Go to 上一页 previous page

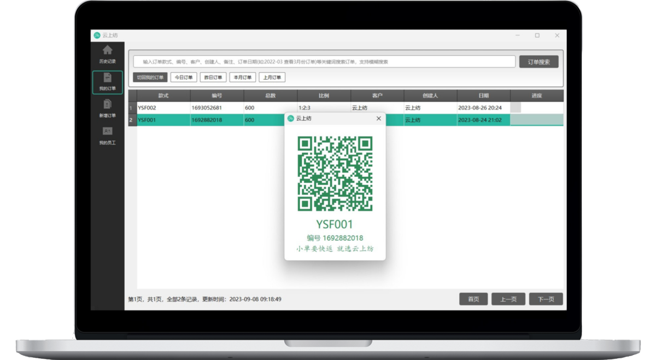point(508,299)
